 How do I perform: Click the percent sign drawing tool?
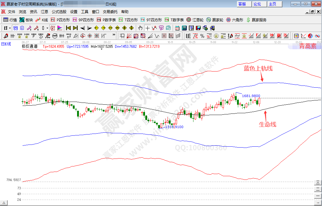click(x=202, y=36)
